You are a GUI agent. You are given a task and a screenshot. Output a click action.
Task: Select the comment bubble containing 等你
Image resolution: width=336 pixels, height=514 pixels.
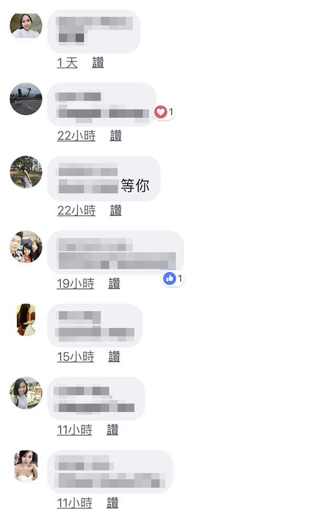104,178
